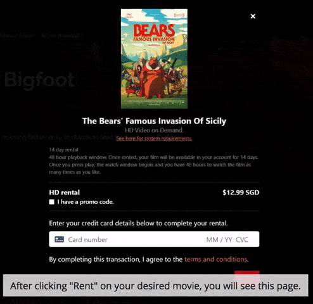This screenshot has width=313, height=304.
Task: Click the HD rental label
Action: tap(65, 193)
